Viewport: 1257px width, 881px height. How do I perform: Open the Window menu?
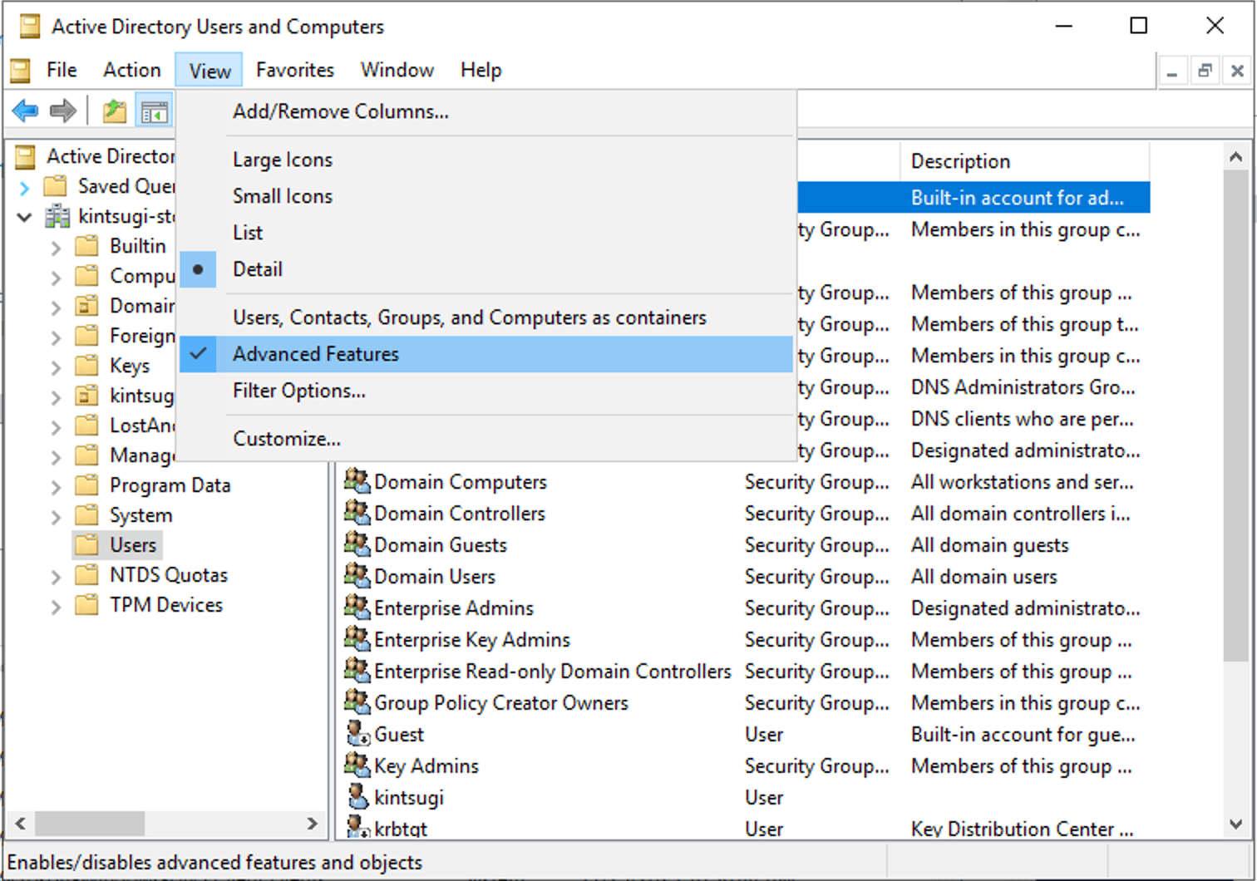[x=397, y=70]
